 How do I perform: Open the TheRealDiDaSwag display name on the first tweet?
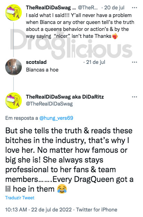(51, 8)
